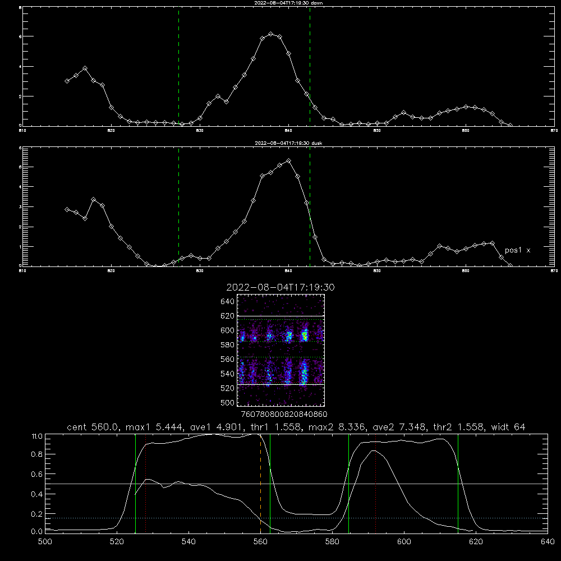Click the '2022-08-04T17:19:30 dawn' plot title

tap(288, 3)
